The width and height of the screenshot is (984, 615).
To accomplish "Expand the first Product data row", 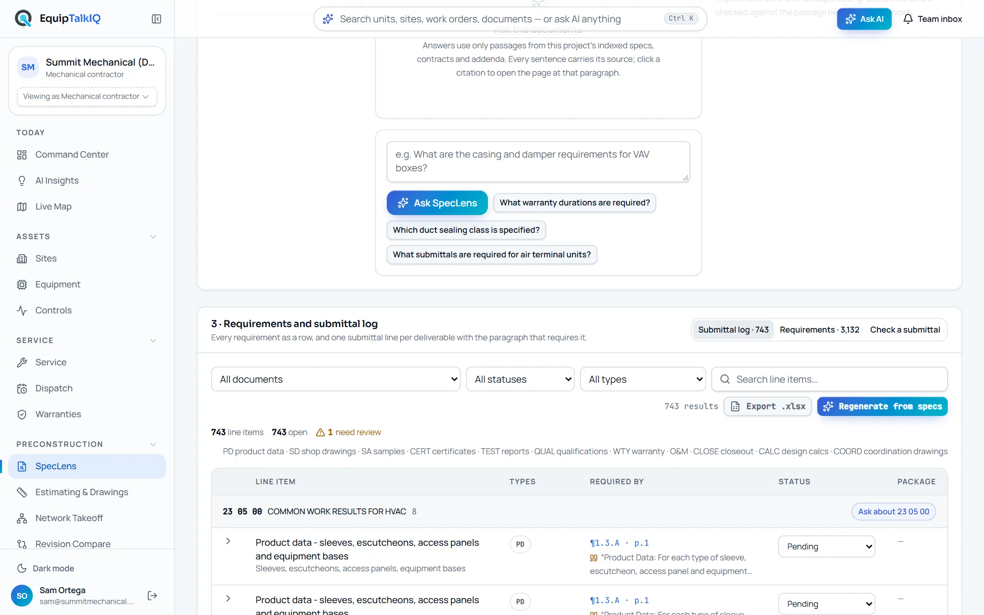I will (x=228, y=541).
